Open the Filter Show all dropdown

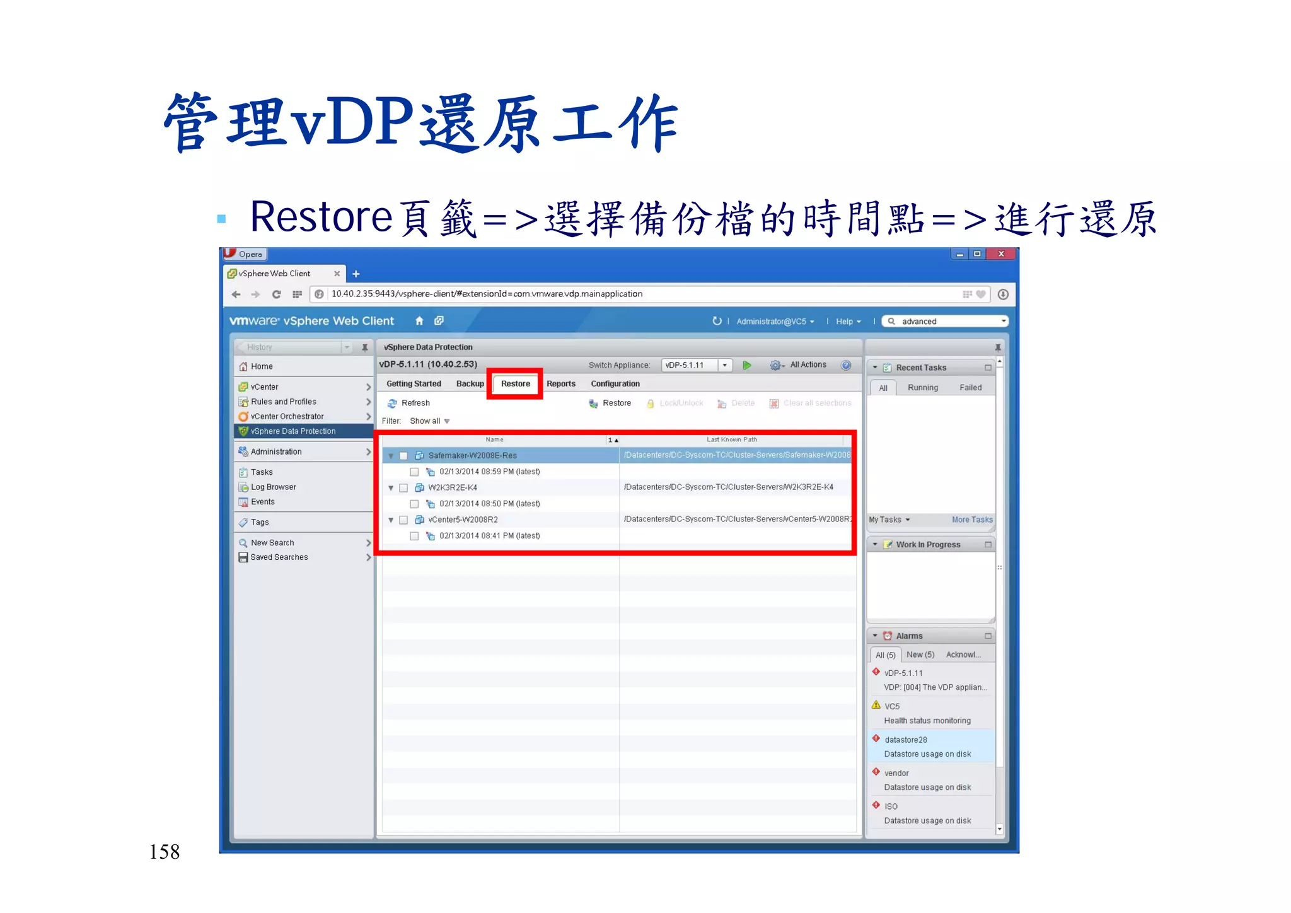429,421
